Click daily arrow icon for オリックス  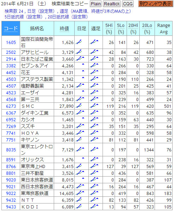point(83,158)
